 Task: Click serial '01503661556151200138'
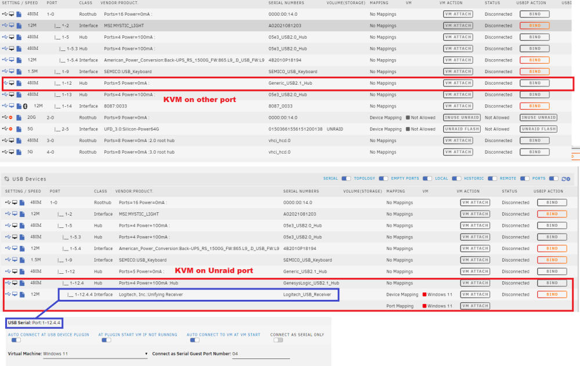(296, 129)
